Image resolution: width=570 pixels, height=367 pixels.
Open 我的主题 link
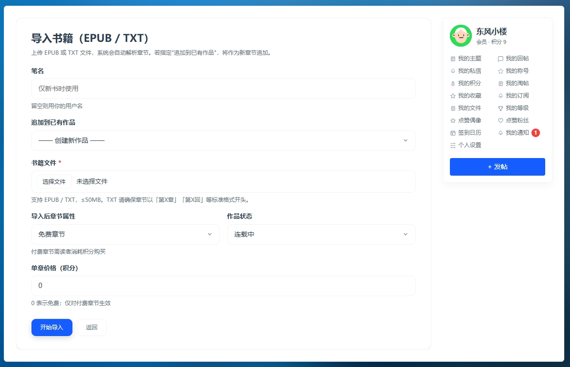469,59
